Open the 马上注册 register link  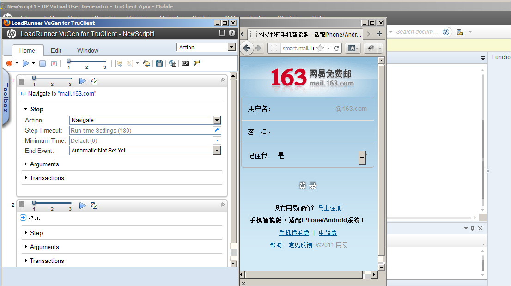(330, 208)
